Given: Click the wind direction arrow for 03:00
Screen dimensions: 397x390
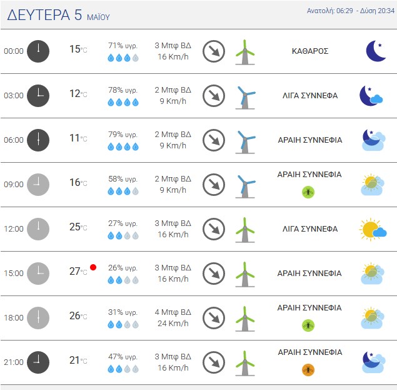Looking at the screenshot, I should pyautogui.click(x=214, y=95).
